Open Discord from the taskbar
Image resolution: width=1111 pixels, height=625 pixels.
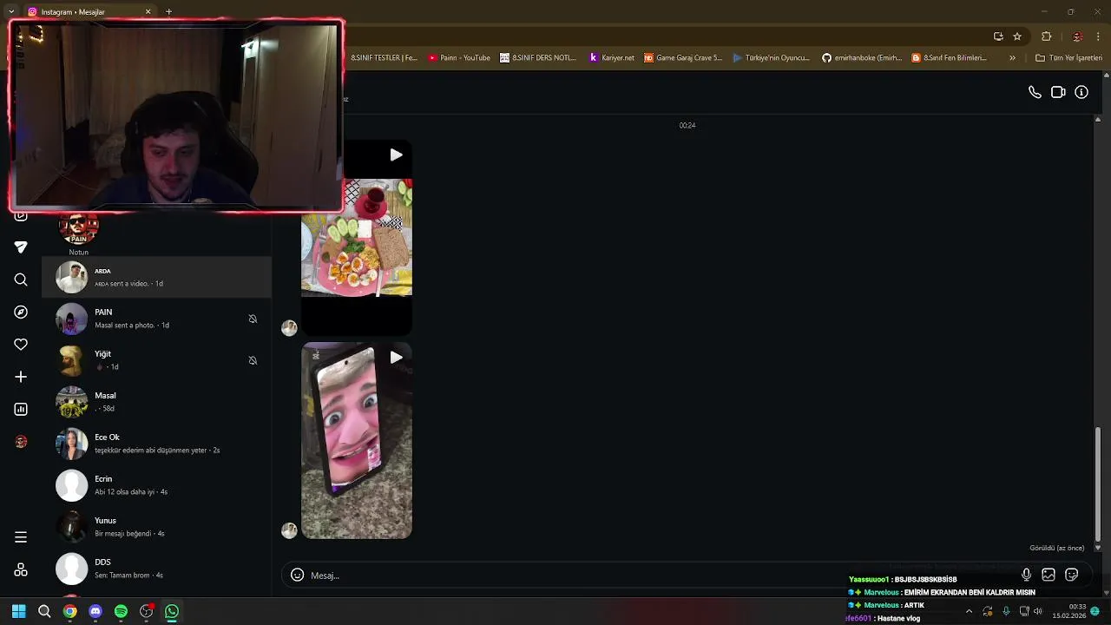coord(95,611)
